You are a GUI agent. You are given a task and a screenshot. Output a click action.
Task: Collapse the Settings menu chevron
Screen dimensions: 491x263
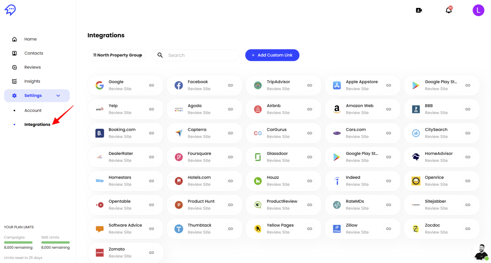coord(58,96)
